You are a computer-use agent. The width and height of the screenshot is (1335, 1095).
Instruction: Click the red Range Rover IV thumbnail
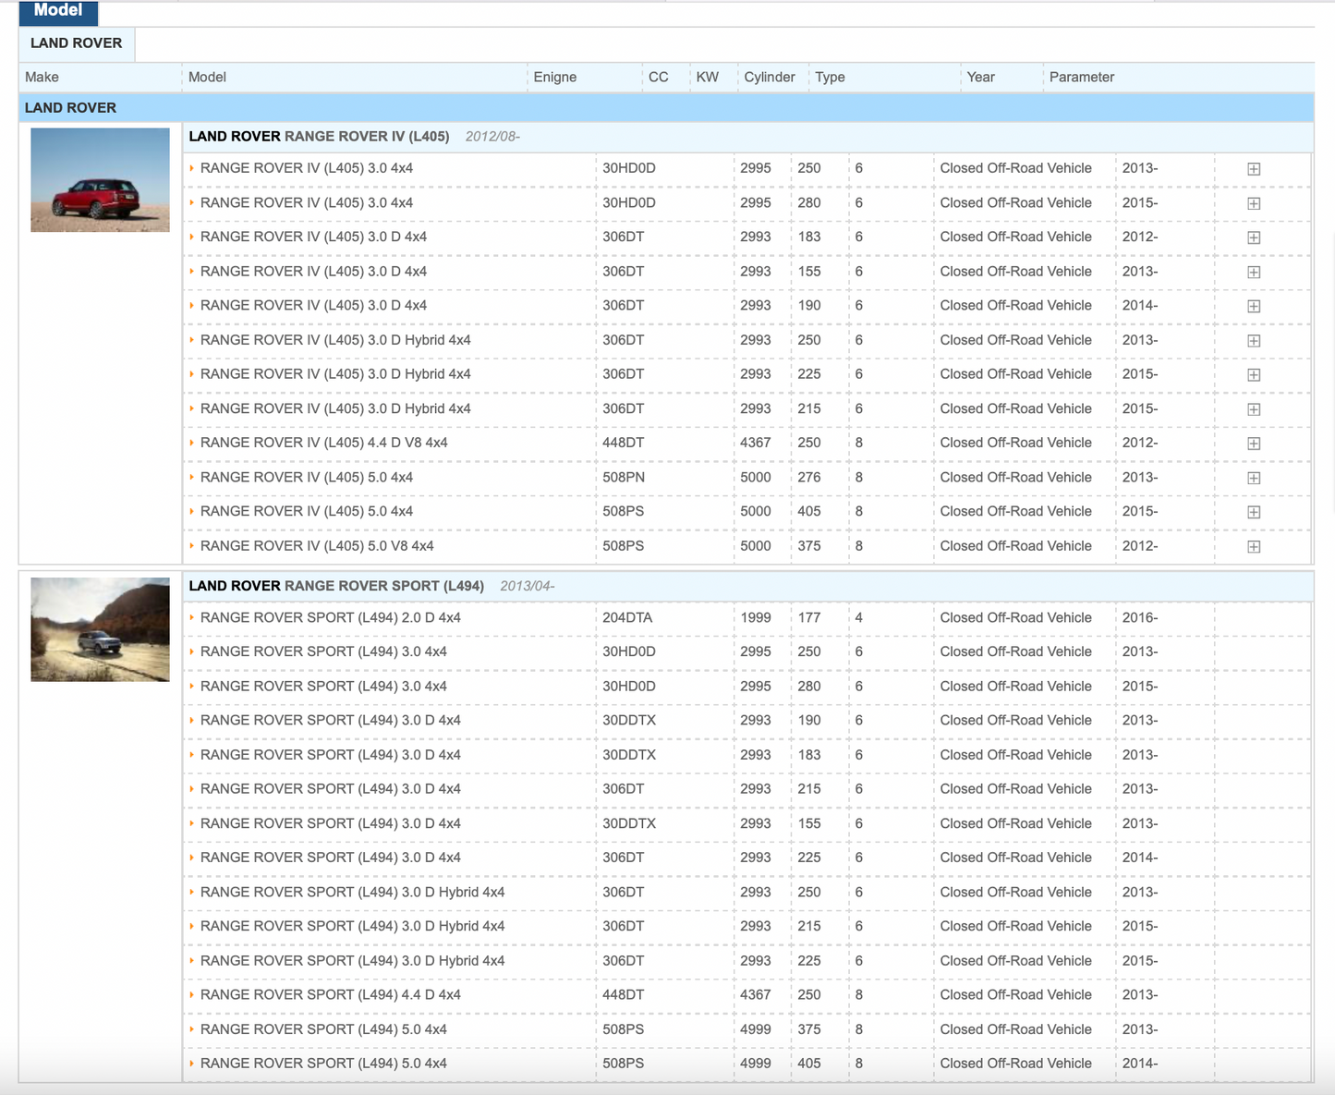tap(100, 180)
